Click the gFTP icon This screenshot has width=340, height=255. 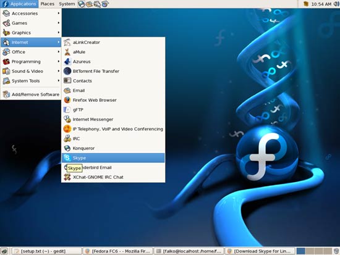(67, 110)
